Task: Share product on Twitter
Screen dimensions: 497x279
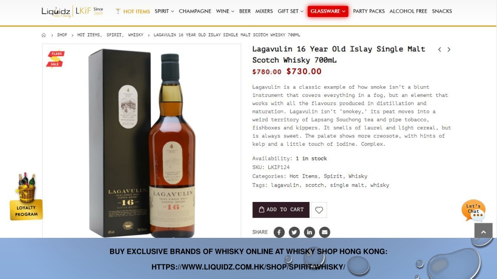Action: (x=294, y=232)
